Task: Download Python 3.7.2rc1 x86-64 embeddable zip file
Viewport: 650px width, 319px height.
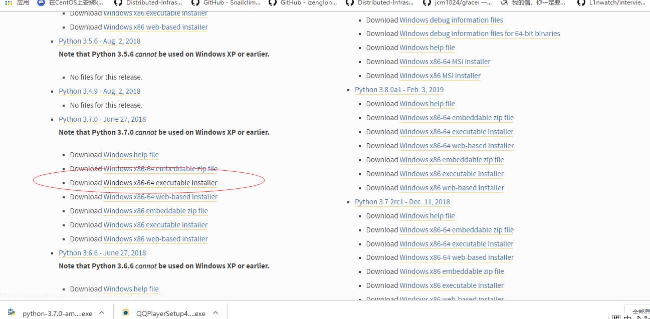Action: click(x=457, y=230)
